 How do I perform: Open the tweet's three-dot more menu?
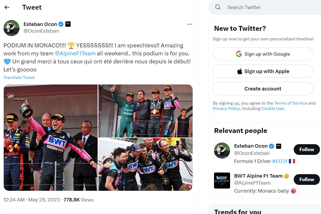tap(190, 24)
